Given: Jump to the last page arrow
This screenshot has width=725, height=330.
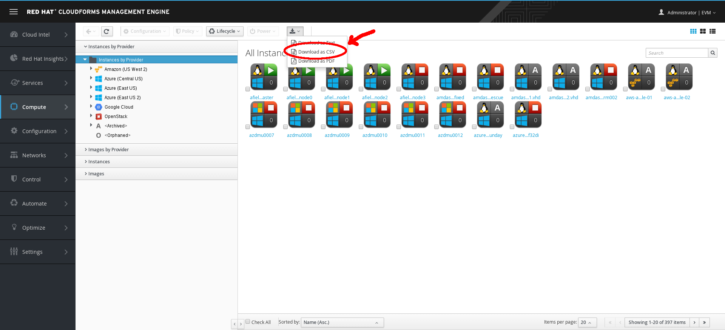Looking at the screenshot, I should [x=704, y=322].
